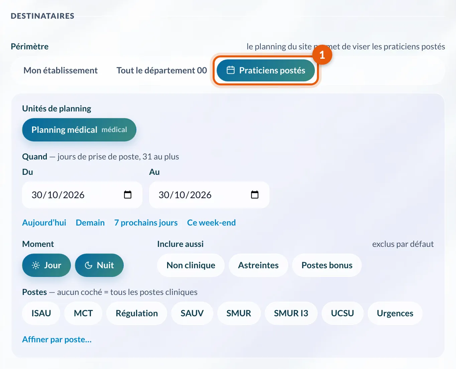Toggle the Planning médical unit
Image resolution: width=456 pixels, height=369 pixels.
(79, 130)
